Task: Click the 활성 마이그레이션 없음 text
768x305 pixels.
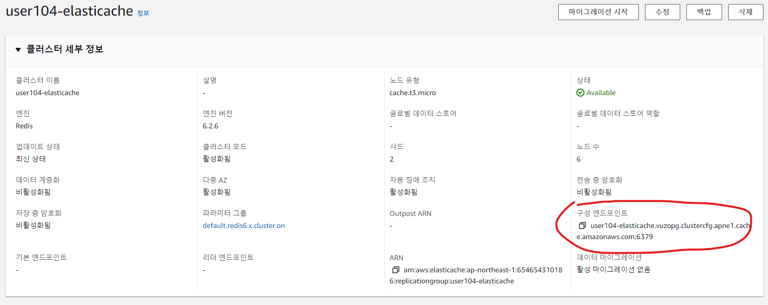Action: [613, 269]
